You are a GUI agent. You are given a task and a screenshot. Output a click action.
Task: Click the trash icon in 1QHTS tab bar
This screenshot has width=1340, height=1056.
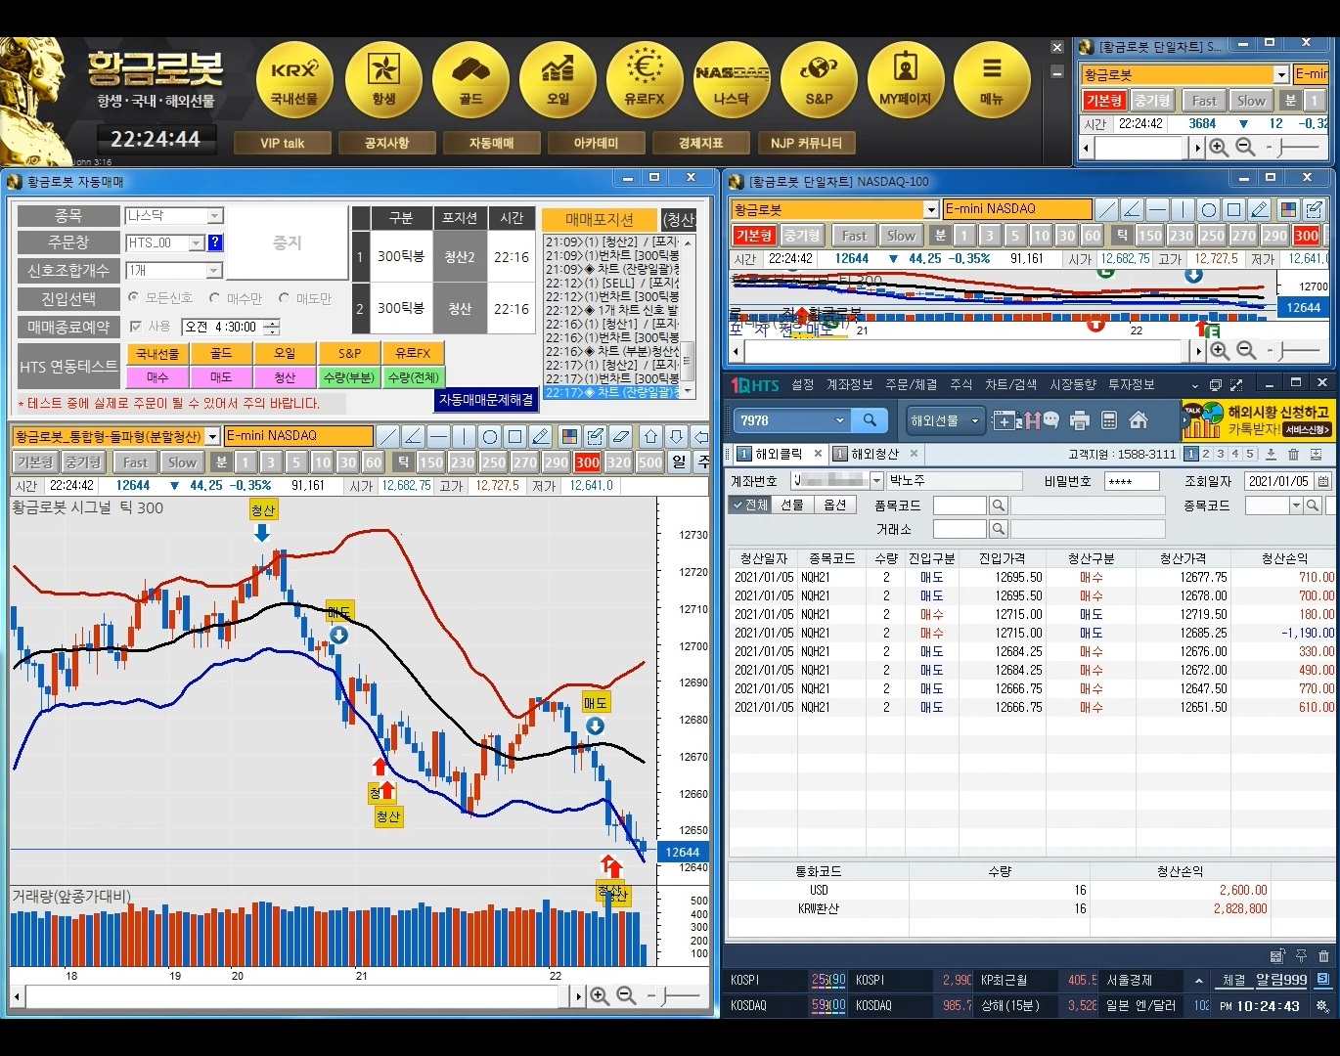coord(1293,454)
